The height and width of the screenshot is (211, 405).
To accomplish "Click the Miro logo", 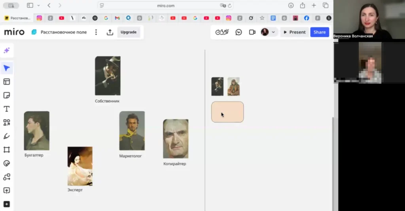I will coord(14,32).
